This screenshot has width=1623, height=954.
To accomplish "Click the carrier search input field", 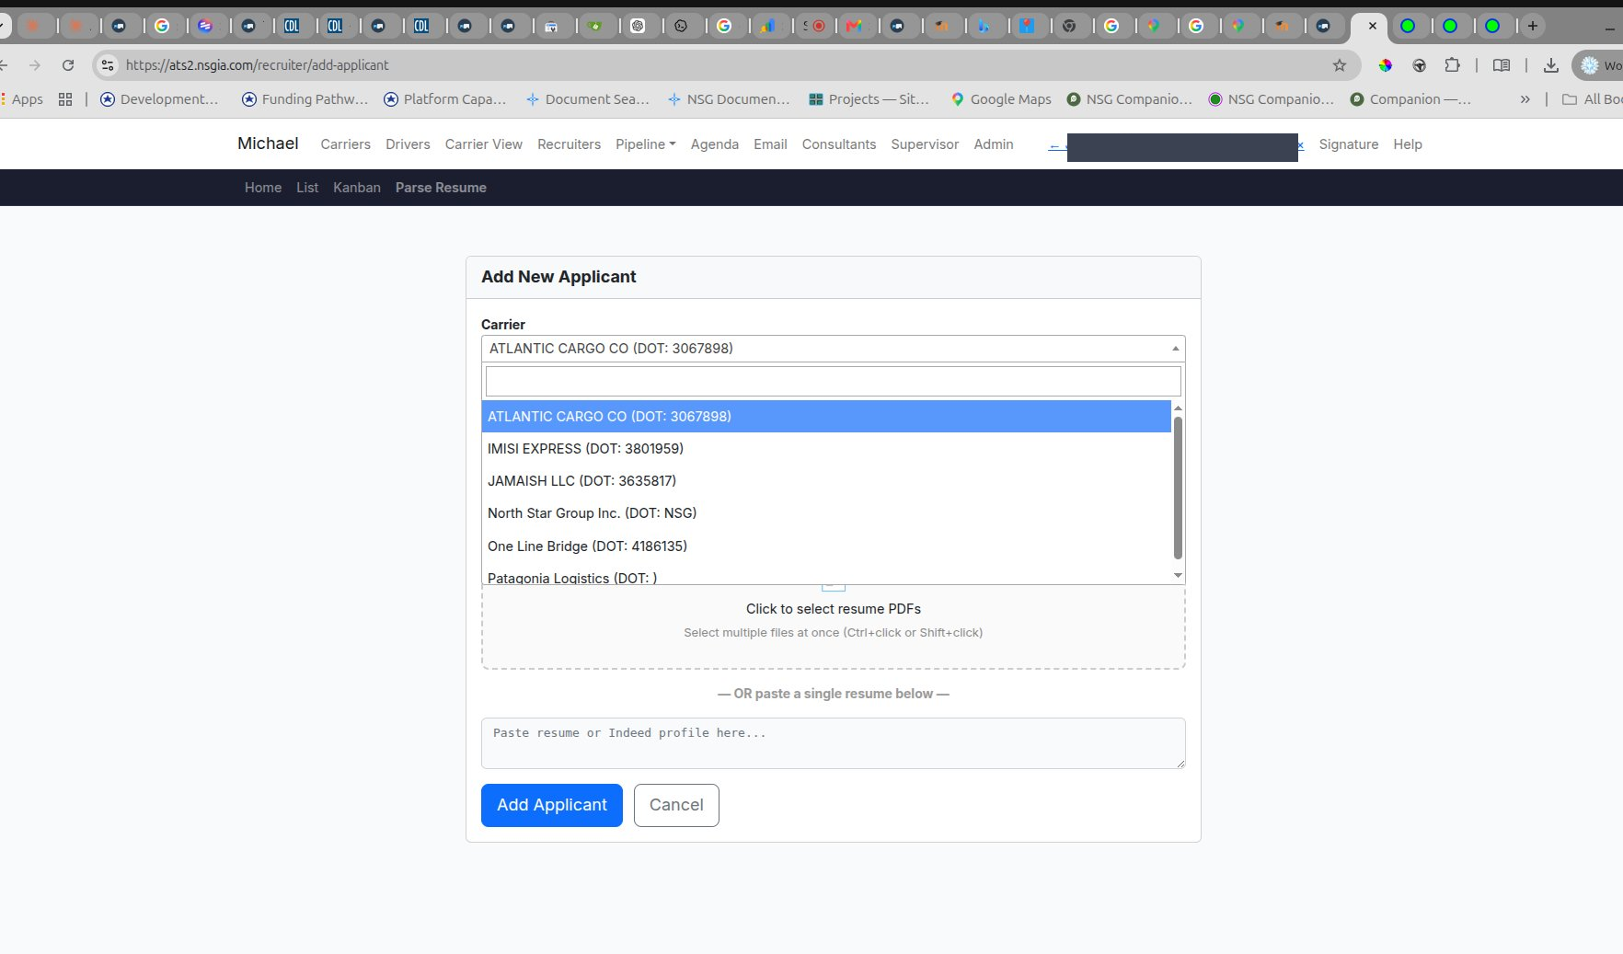I will tap(834, 381).
